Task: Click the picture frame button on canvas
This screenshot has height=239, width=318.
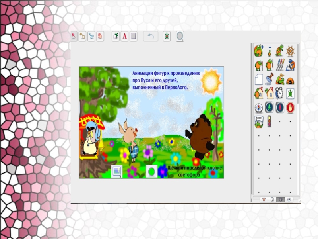Action: (x=117, y=171)
